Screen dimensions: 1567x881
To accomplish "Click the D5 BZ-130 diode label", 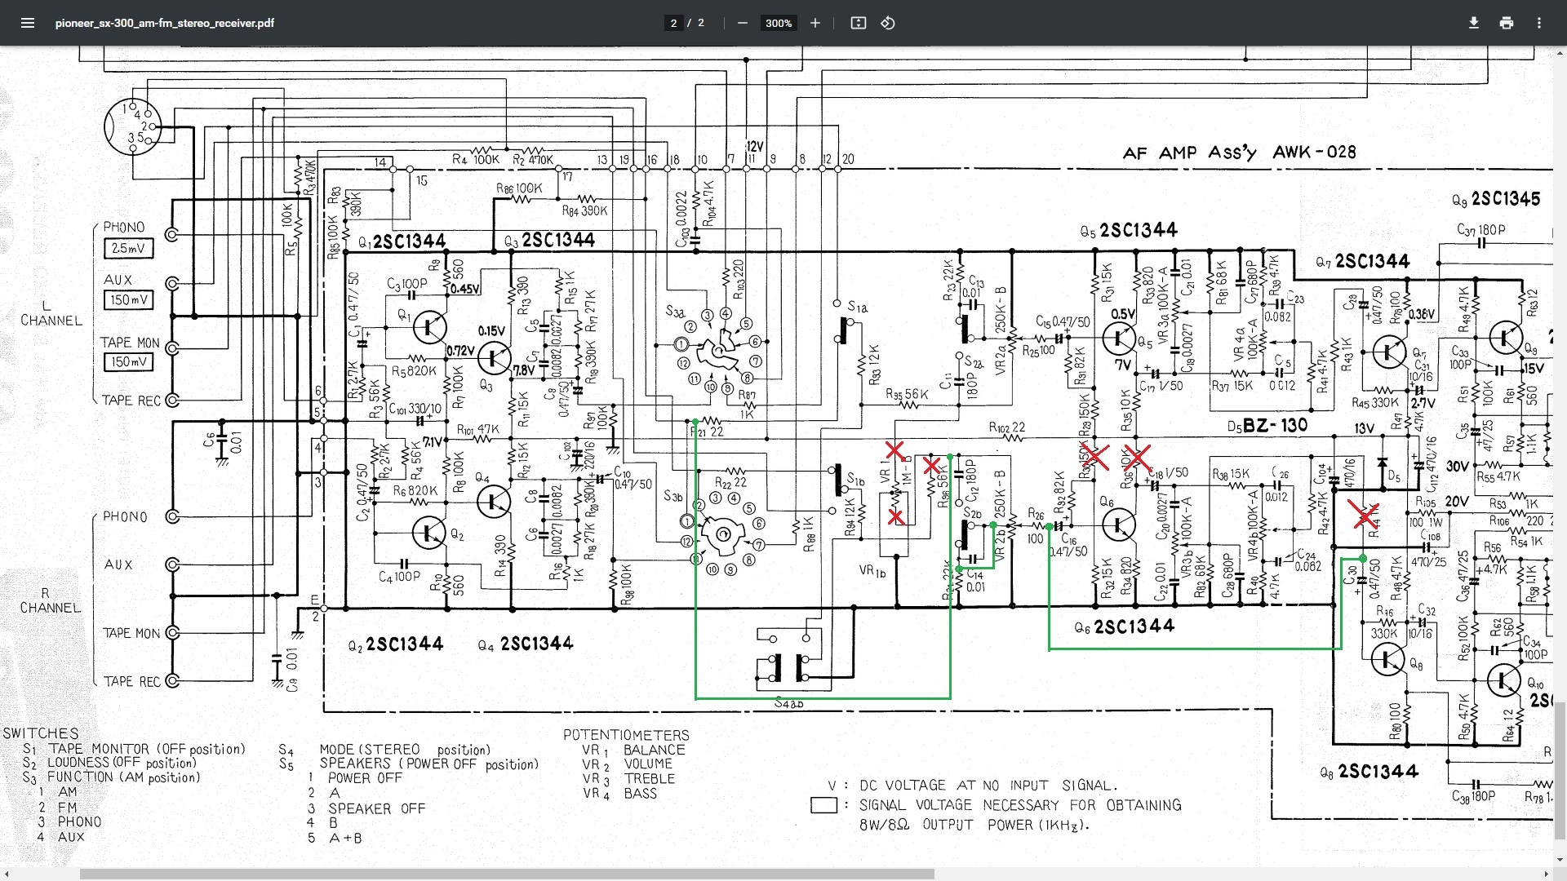I will pyautogui.click(x=1267, y=425).
